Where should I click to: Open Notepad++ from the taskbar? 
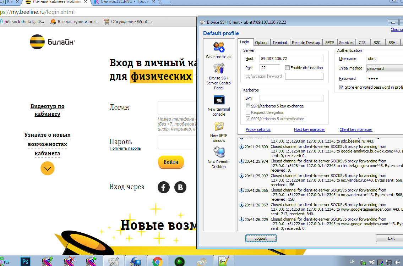click(x=223, y=261)
